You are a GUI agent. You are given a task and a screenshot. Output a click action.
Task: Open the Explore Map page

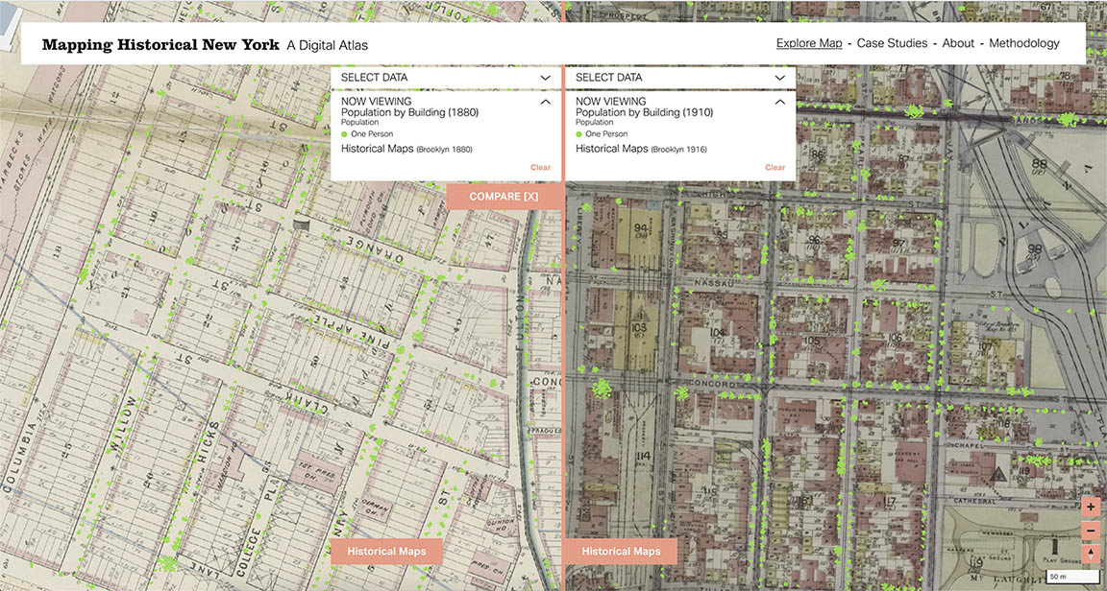[x=809, y=43]
